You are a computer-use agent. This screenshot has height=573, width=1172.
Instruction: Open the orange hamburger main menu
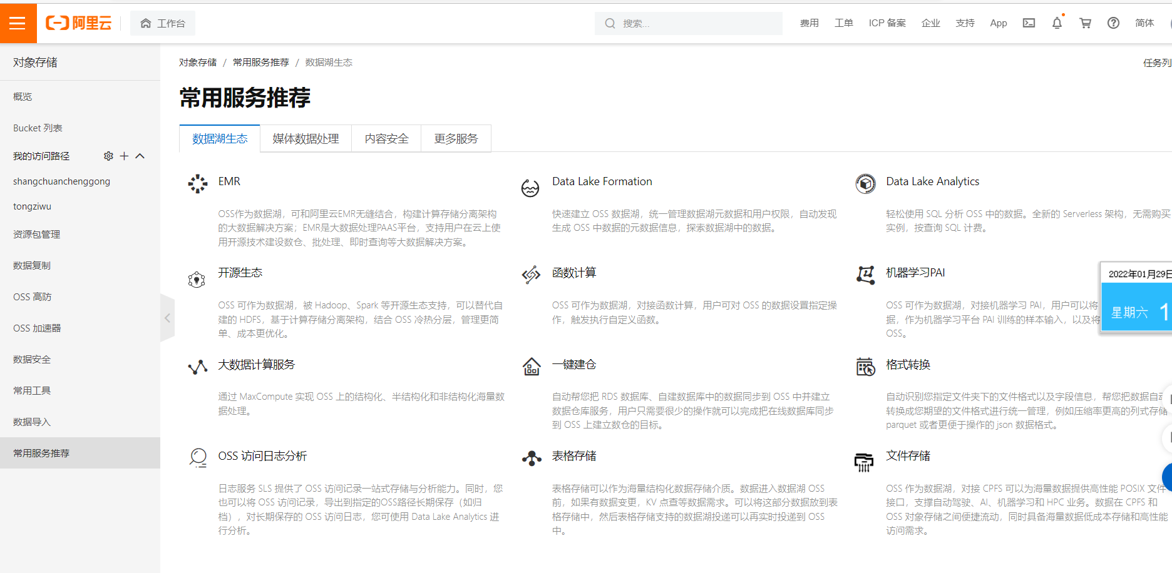(18, 23)
